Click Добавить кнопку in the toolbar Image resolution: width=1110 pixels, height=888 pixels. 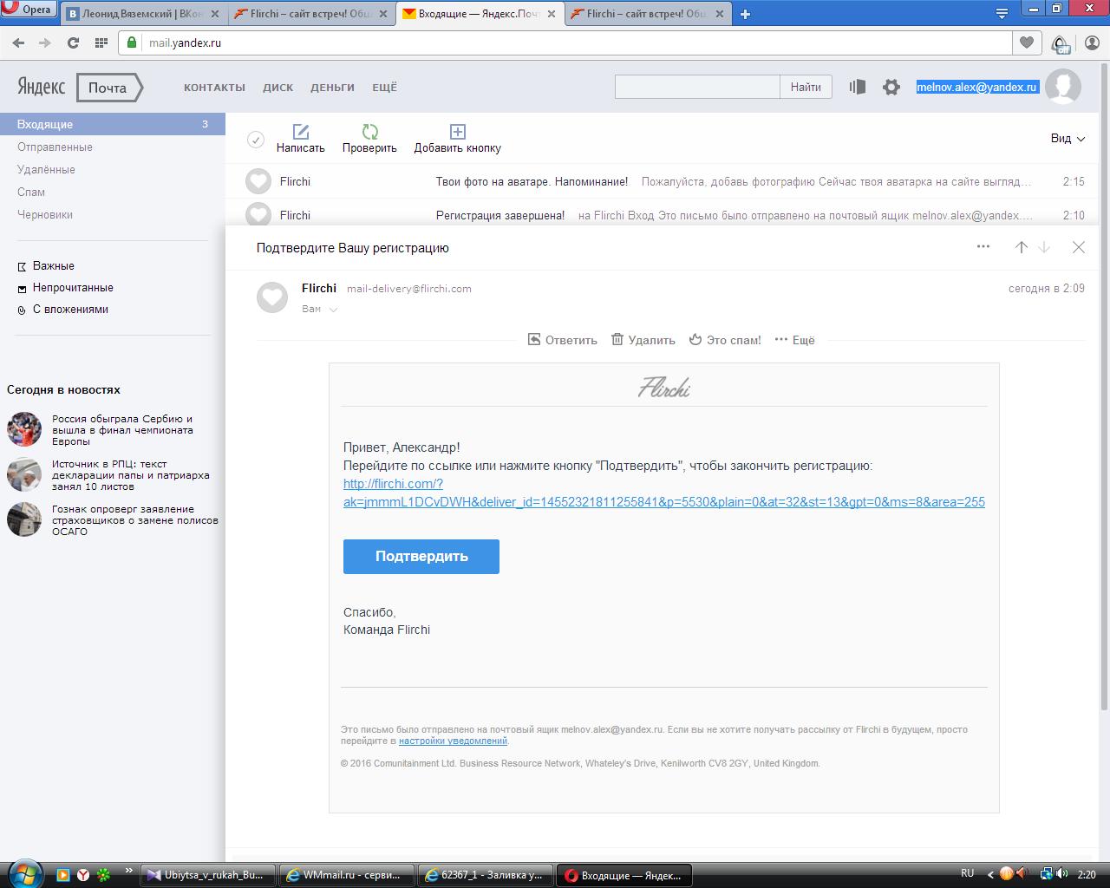457,139
